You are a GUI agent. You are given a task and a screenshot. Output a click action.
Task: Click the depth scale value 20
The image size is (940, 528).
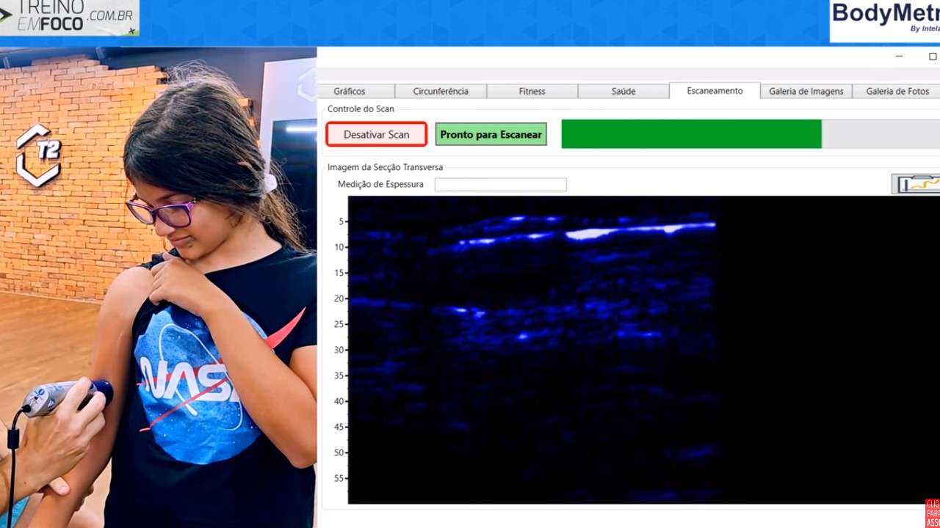pos(340,298)
